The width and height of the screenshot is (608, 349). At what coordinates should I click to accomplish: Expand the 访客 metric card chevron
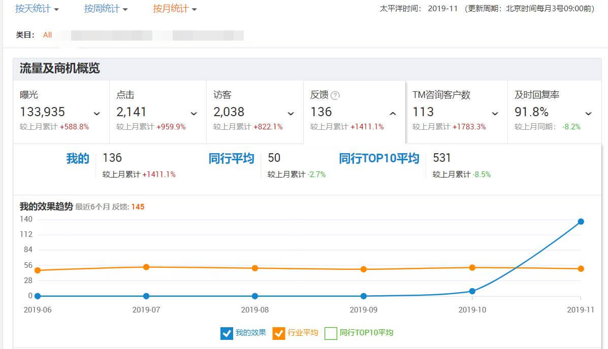pos(291,114)
